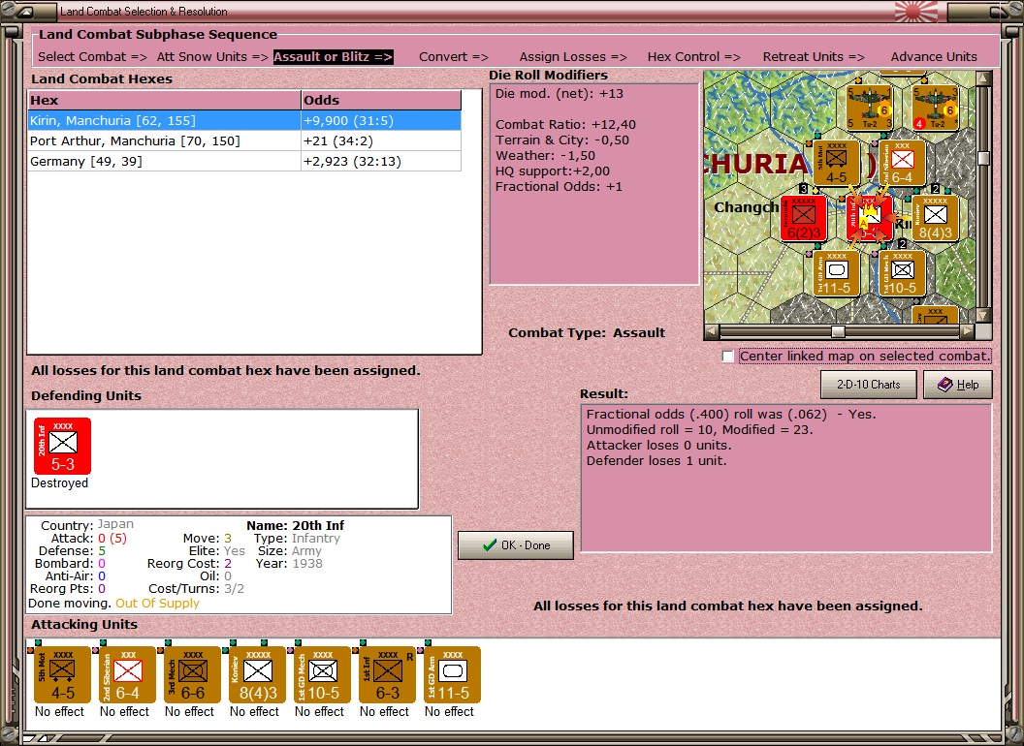Click the Convert subphase step

point(454,57)
